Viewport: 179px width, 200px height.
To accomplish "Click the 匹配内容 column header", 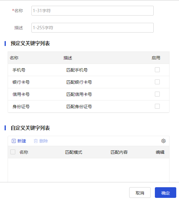I will coord(119,152).
